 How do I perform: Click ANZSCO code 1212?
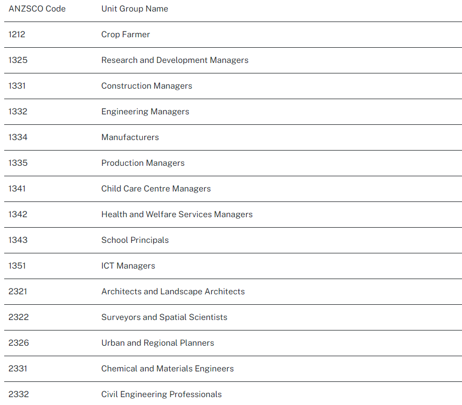(17, 35)
